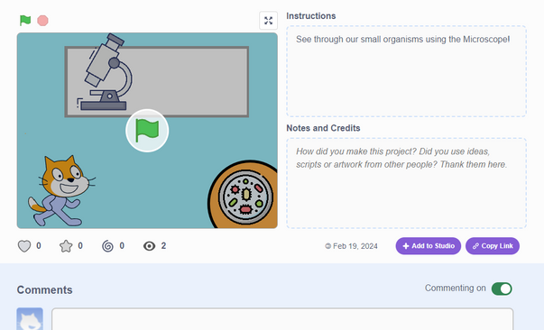Open fullscreen mode for the project stage

click(x=268, y=21)
